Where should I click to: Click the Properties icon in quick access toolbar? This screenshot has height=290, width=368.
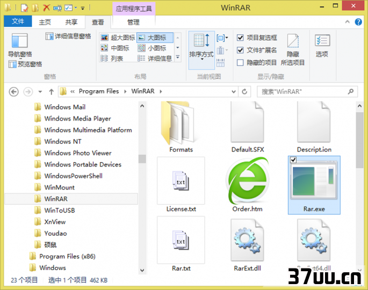pos(24,8)
